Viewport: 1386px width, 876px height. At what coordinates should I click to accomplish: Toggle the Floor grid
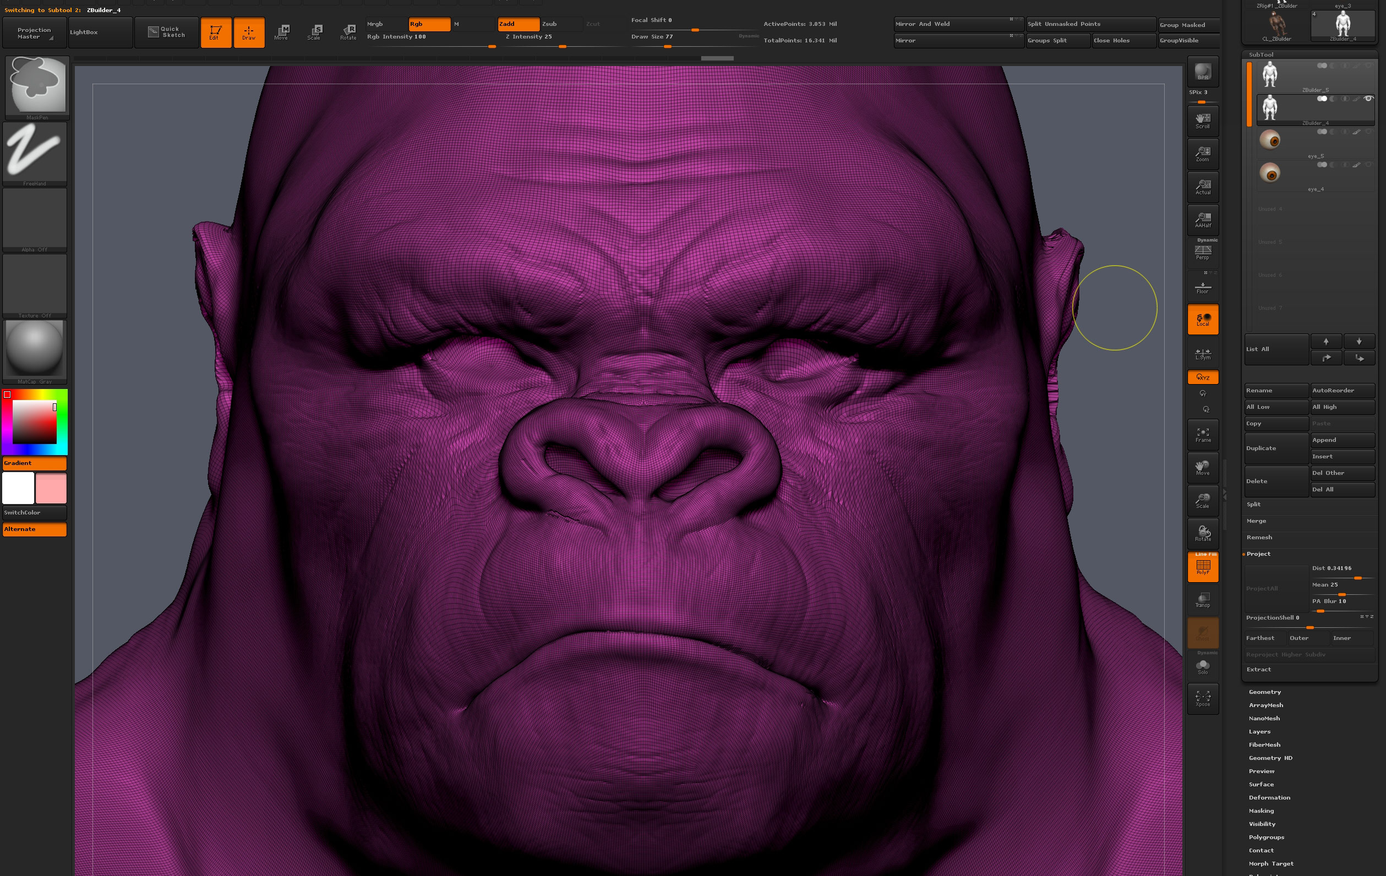tap(1203, 287)
